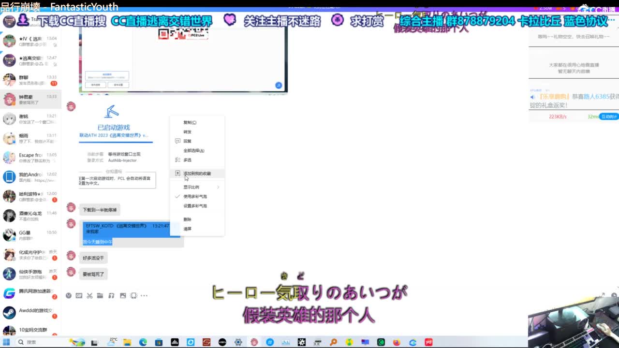Open the Settings gear on the taskbar
This screenshot has height=348, width=619.
point(238,342)
